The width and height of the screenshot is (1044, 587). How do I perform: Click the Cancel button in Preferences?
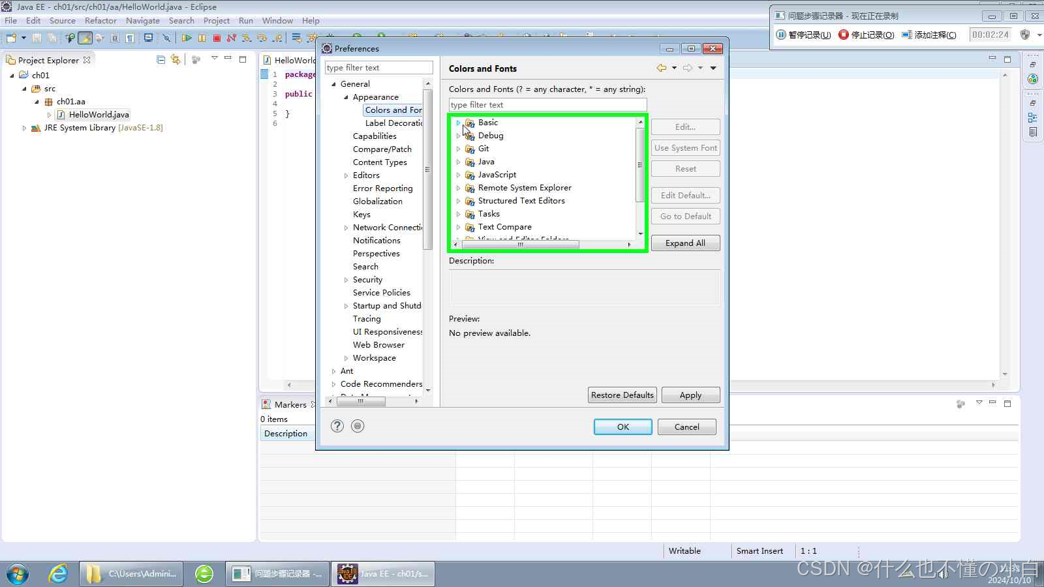[686, 427]
